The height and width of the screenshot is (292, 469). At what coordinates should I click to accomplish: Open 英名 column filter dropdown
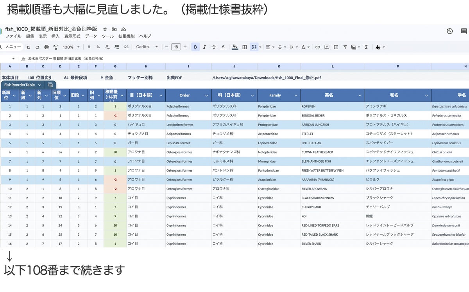coord(360,95)
